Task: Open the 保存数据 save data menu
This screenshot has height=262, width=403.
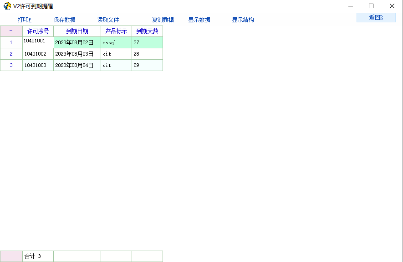Action: (65, 20)
